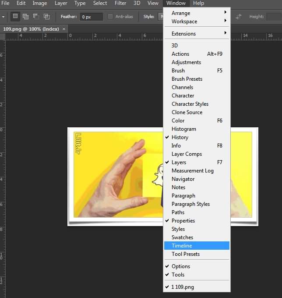The height and width of the screenshot is (298, 282).
Task: Toggle the Options bar entry
Action: coord(197,266)
